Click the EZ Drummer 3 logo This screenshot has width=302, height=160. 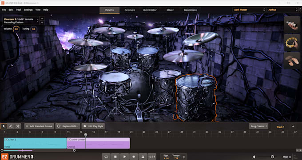coord(17,157)
